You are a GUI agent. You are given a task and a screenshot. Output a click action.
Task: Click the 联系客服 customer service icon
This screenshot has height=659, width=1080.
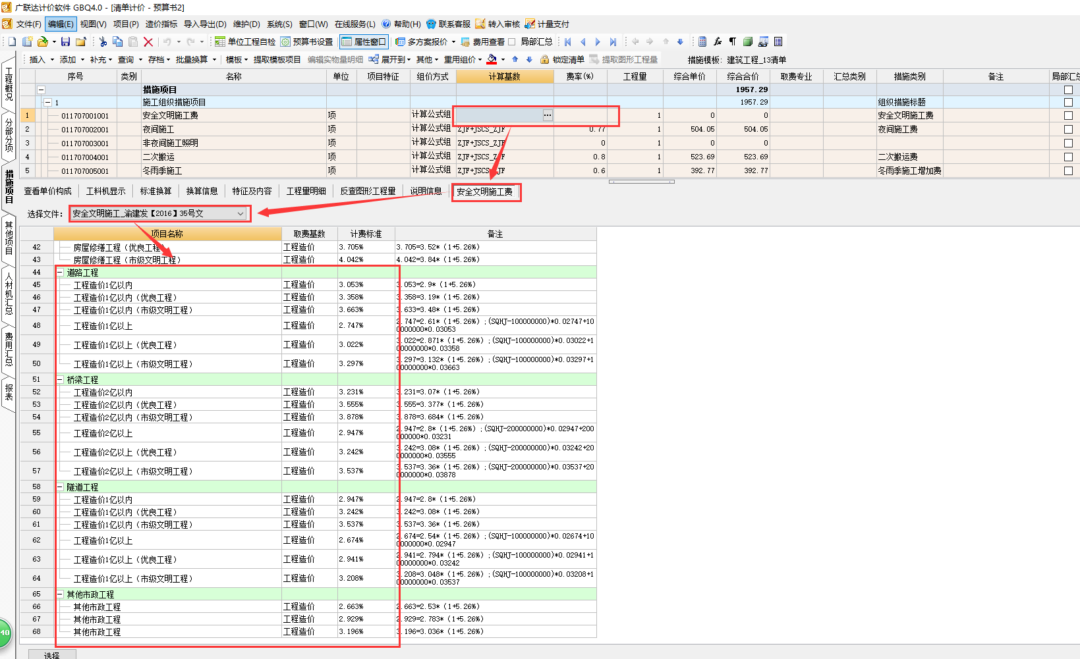coord(432,24)
